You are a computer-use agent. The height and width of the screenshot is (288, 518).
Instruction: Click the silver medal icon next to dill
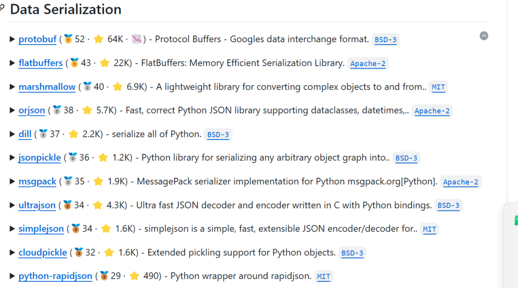point(43,134)
